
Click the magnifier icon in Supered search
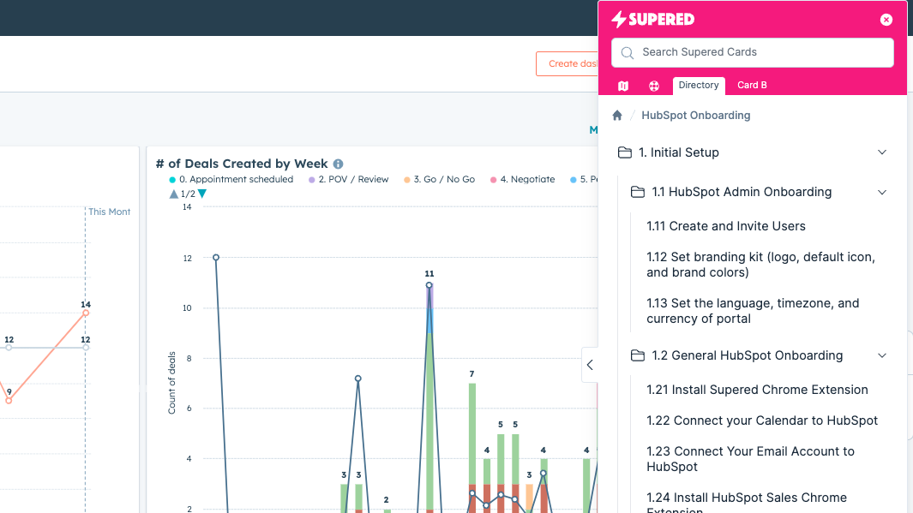(628, 53)
